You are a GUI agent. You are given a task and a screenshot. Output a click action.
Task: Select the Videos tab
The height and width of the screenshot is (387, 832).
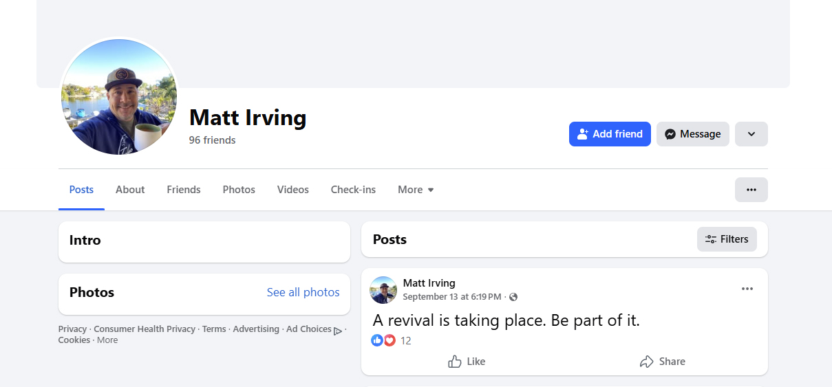(x=293, y=190)
